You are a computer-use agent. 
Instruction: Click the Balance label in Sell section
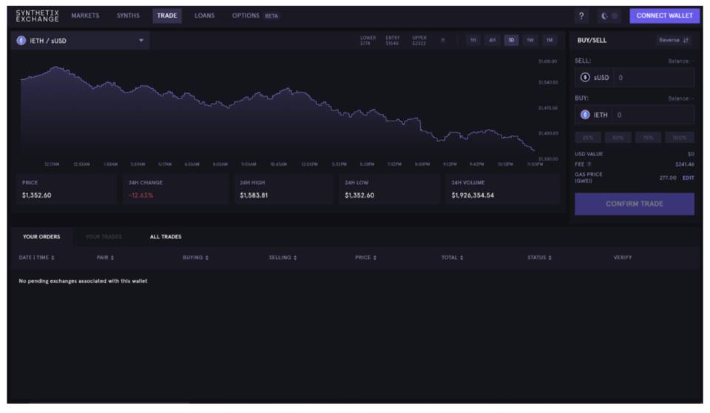coord(680,61)
